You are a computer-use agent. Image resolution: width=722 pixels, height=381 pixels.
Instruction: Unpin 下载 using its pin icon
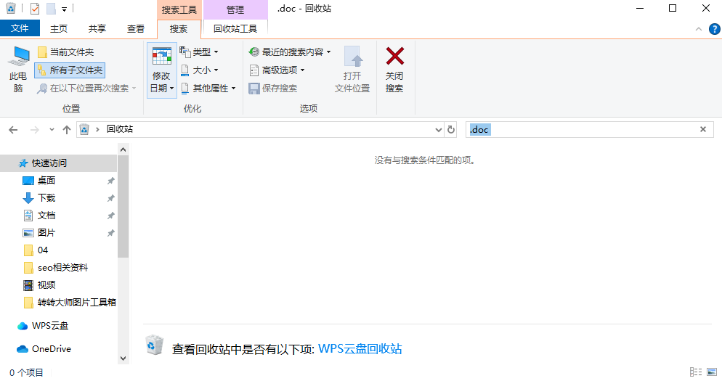(x=111, y=198)
